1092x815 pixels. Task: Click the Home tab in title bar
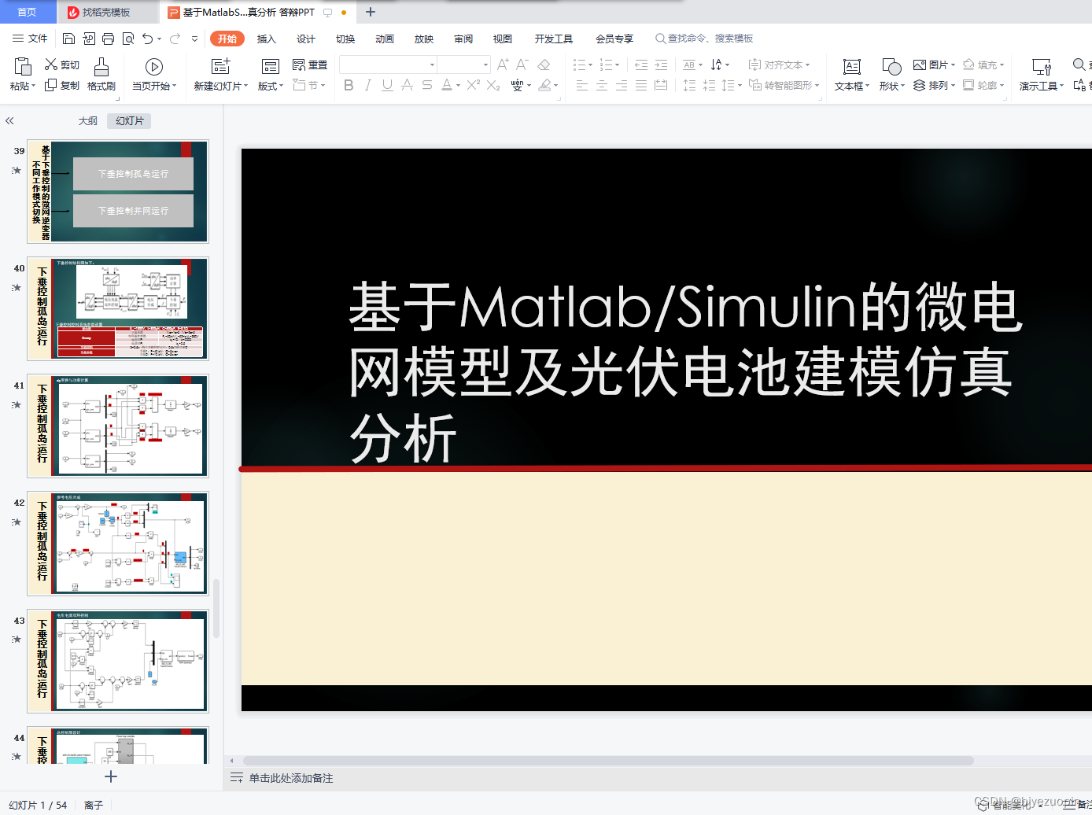tap(28, 12)
